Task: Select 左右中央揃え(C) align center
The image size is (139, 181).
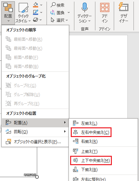Action: point(103,133)
